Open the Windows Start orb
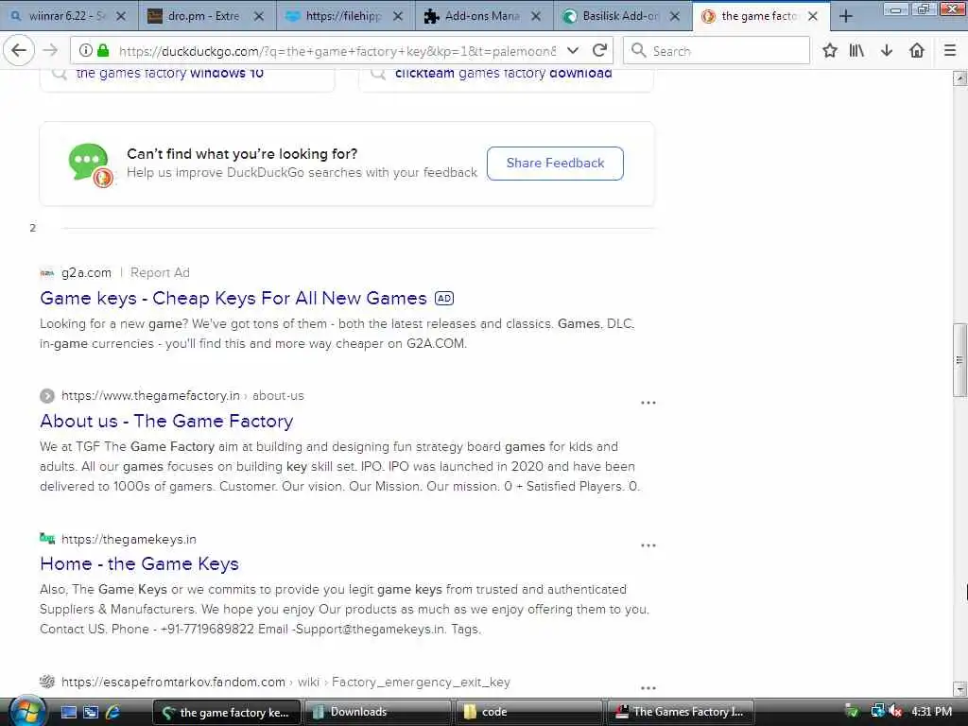968x726 pixels. pyautogui.click(x=27, y=711)
